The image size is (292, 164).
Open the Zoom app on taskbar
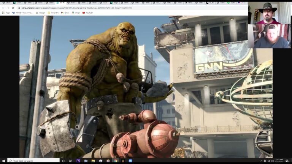point(130,161)
